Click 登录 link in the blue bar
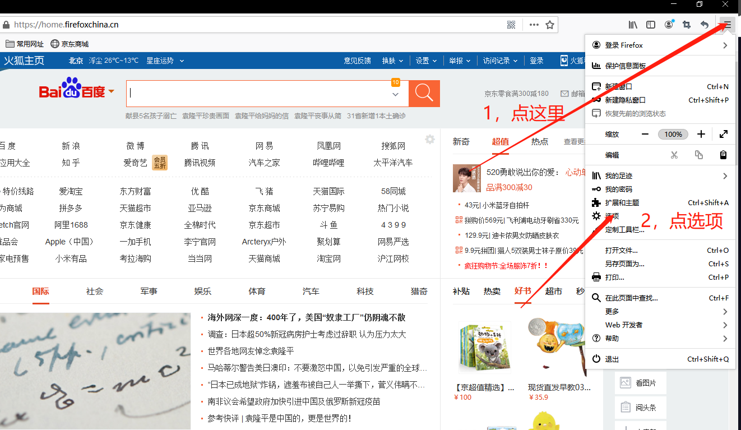741x430 pixels. click(x=536, y=61)
